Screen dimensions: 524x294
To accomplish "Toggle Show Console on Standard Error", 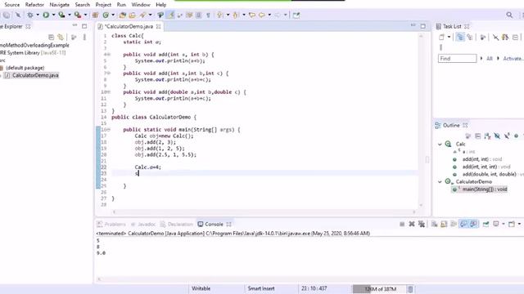I will [473, 224].
